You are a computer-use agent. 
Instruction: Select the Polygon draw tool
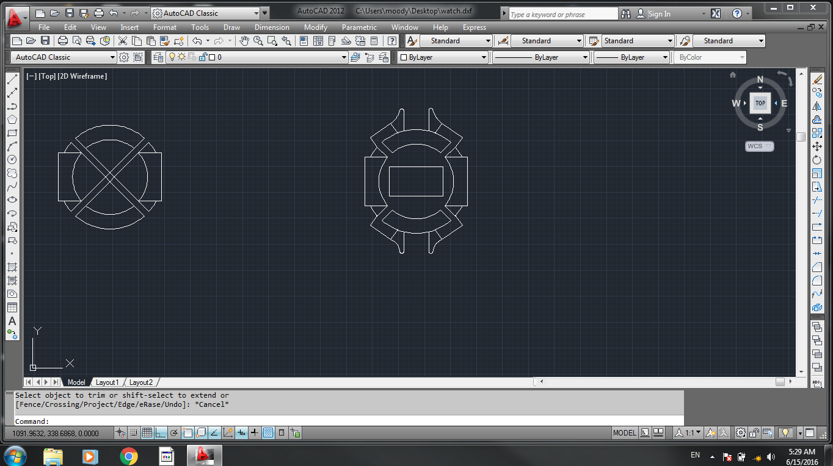pos(12,120)
